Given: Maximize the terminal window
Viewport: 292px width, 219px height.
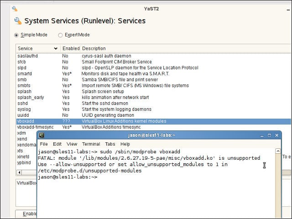Looking at the screenshot, I should (x=269, y=136).
